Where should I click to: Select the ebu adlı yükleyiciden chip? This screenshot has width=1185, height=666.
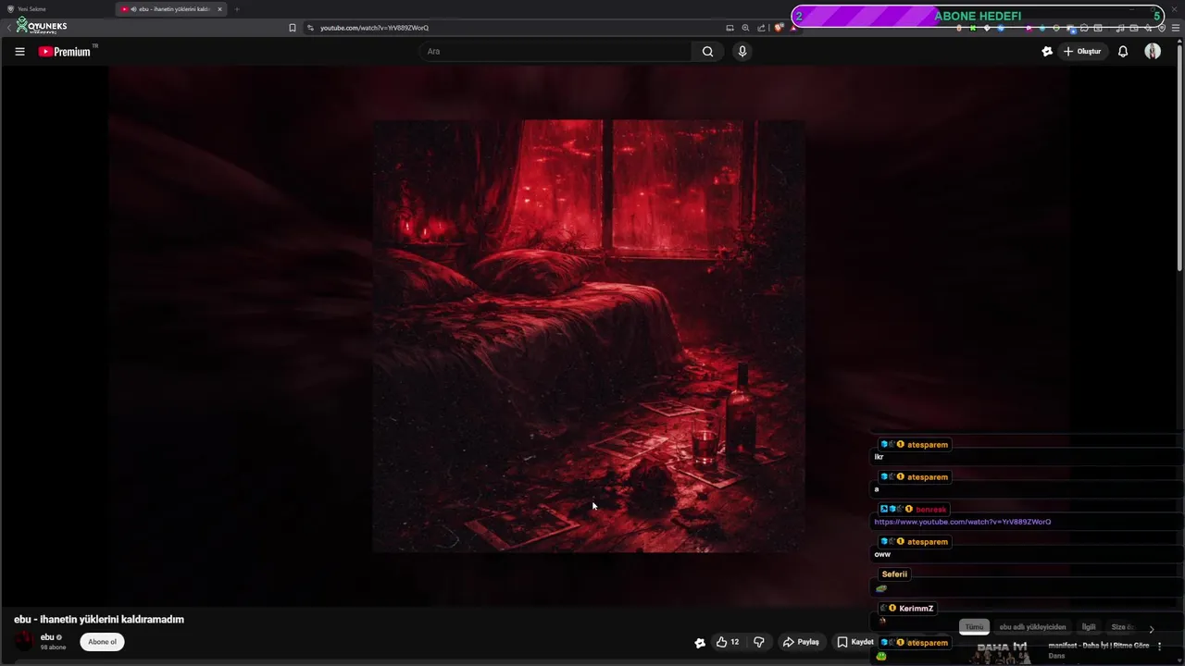[x=1032, y=627]
